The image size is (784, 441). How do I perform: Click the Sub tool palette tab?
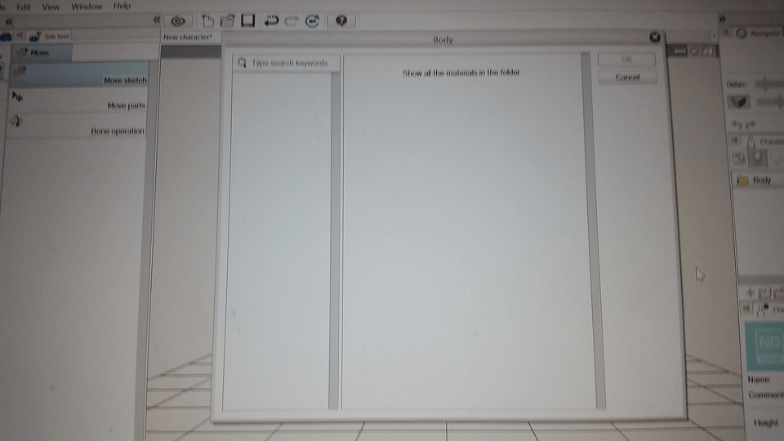(x=51, y=36)
